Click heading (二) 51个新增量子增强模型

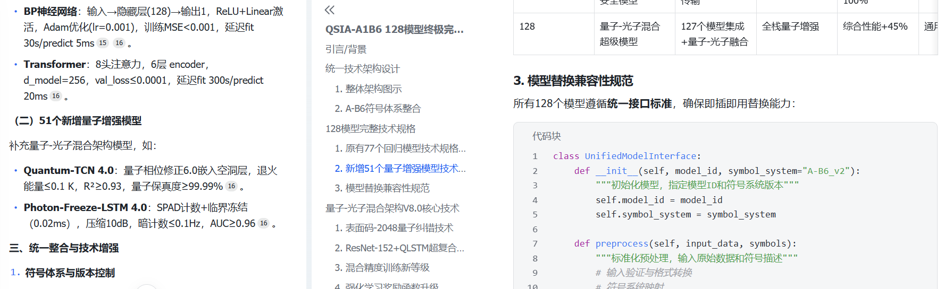coord(76,121)
